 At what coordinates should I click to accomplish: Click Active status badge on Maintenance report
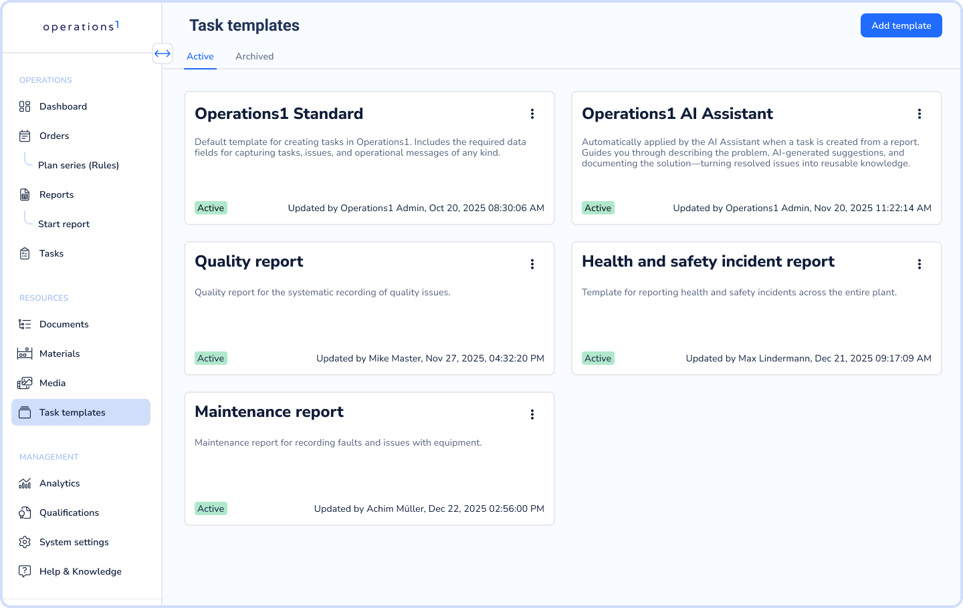(211, 508)
